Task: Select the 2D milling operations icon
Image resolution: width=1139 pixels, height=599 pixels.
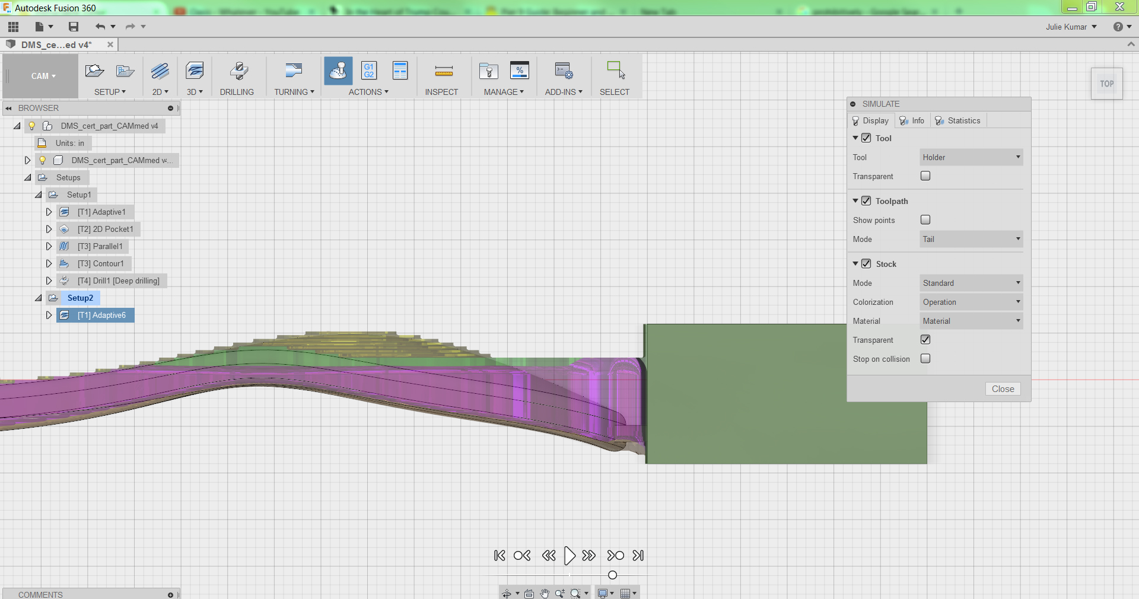Action: (x=160, y=71)
